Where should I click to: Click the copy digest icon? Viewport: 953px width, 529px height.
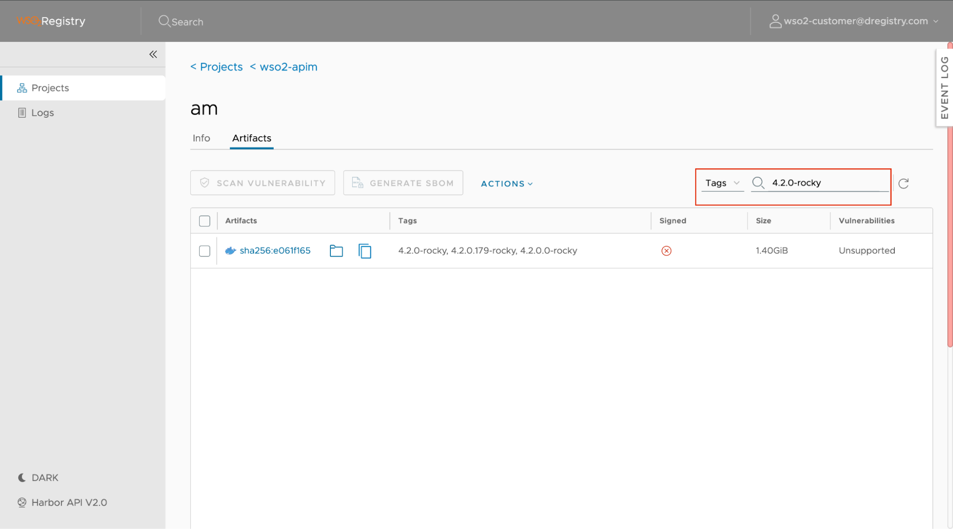pyautogui.click(x=365, y=251)
